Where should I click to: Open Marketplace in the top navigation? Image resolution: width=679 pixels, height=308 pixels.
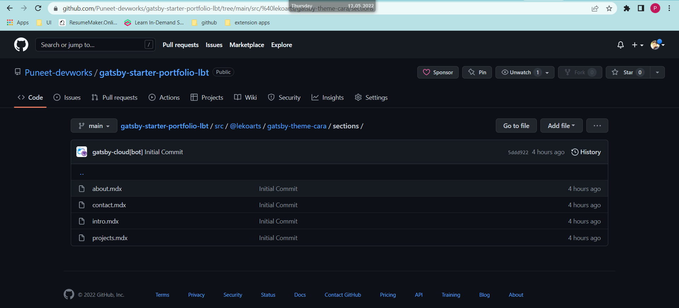pos(247,45)
